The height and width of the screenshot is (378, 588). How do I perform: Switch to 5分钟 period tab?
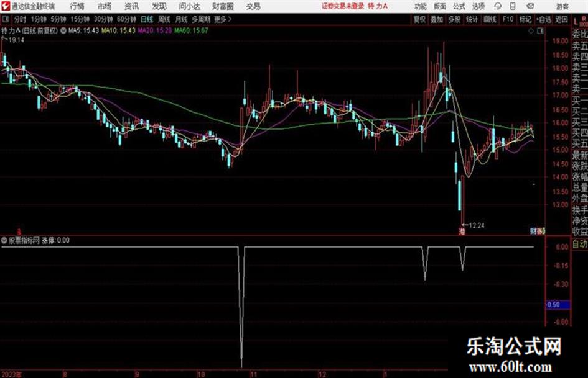[x=58, y=19]
